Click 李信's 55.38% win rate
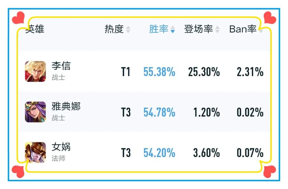 [159, 72]
